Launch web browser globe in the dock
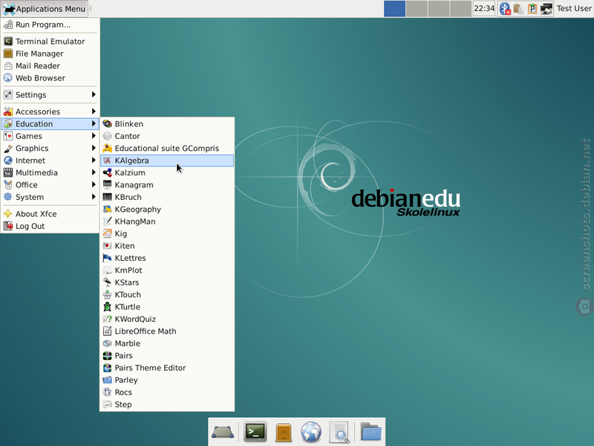The width and height of the screenshot is (594, 446). 311,432
